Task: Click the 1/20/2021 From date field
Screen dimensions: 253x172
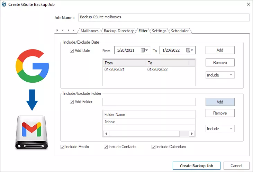Action: [132, 50]
